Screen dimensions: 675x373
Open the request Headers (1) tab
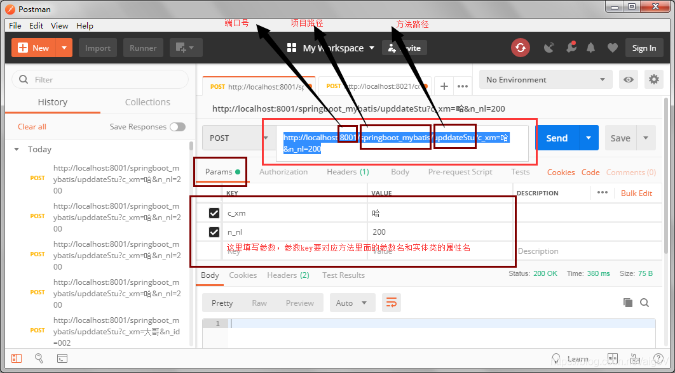(348, 172)
